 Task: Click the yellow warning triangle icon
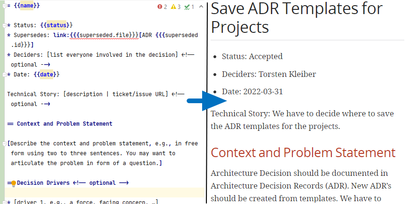[x=173, y=7]
